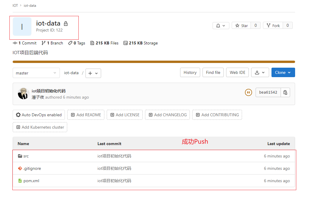Click the private lock icon beside iot-data

[x=66, y=24]
